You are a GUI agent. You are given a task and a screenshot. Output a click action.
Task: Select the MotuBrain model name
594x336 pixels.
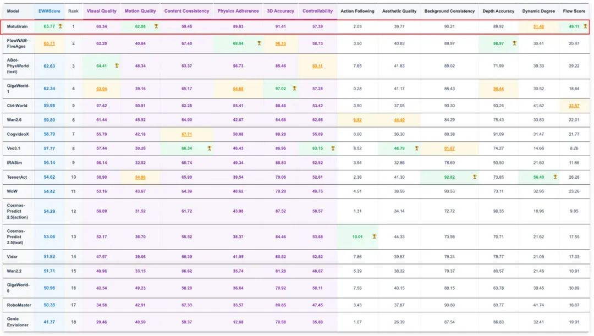click(x=17, y=26)
